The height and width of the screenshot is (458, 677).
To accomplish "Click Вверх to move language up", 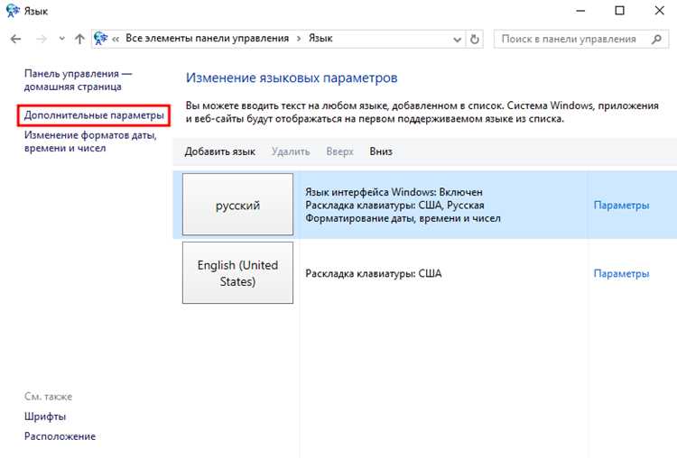I will pos(339,151).
